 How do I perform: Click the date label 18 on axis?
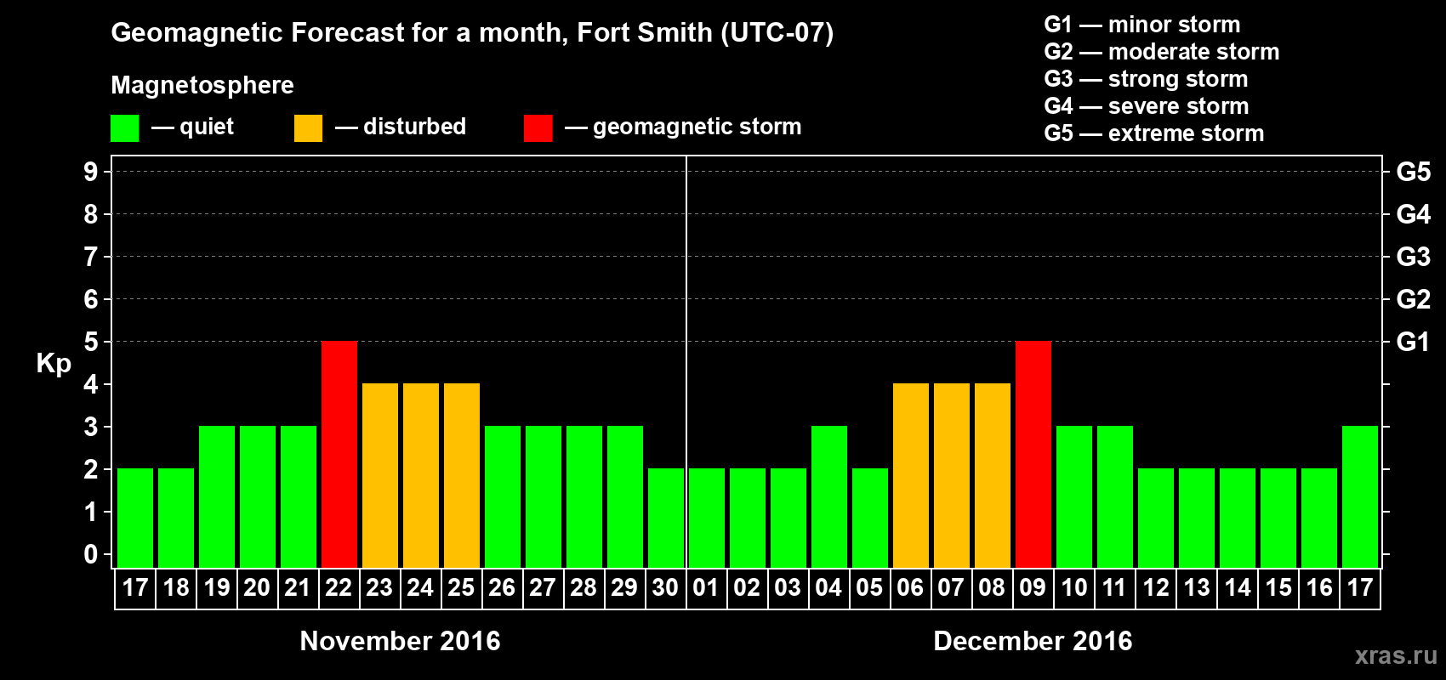pyautogui.click(x=176, y=588)
